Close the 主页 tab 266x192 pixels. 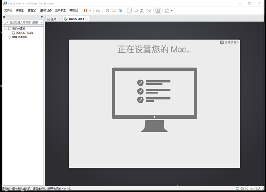pyautogui.click(x=60, y=19)
